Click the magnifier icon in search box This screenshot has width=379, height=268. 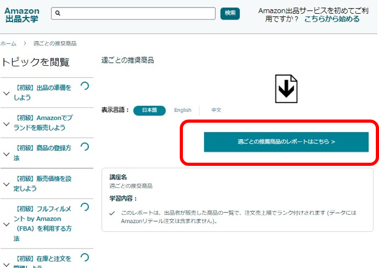click(x=58, y=13)
